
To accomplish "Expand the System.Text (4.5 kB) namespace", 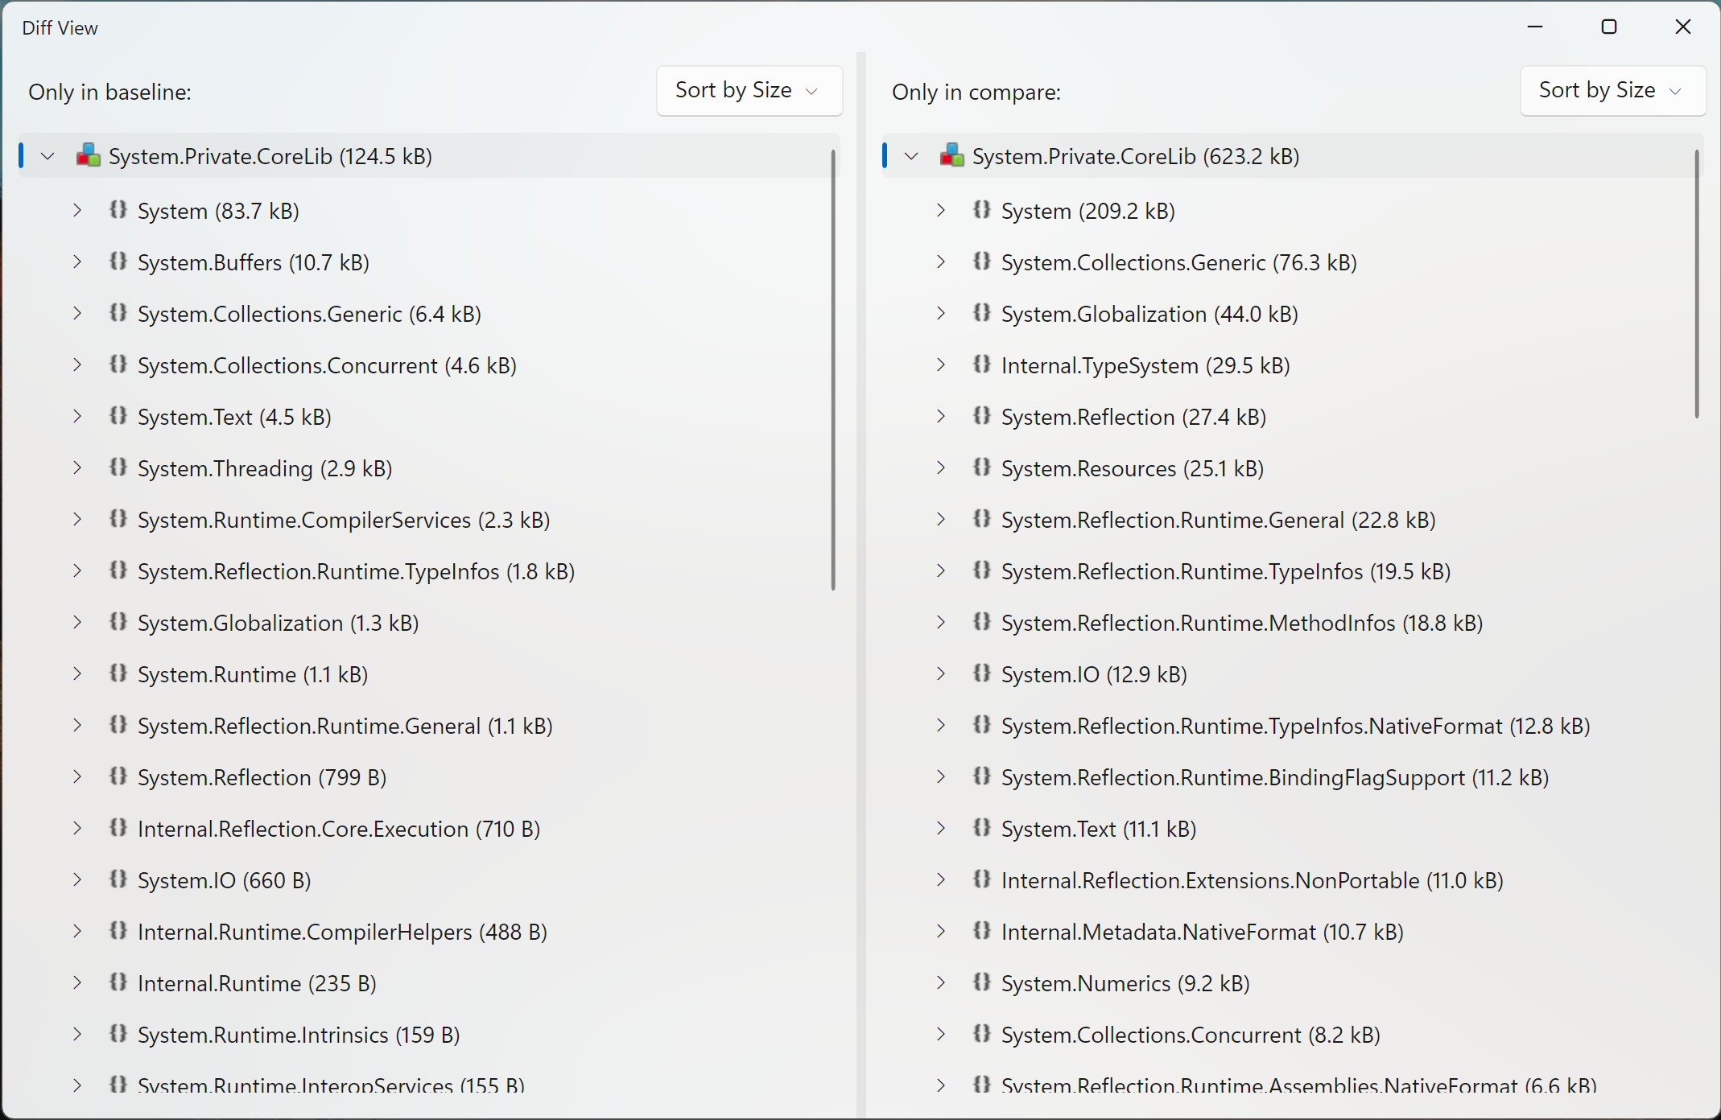I will (77, 417).
